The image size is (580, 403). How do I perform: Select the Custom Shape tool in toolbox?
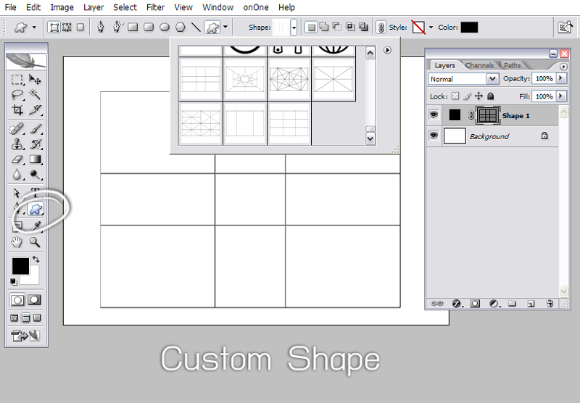click(36, 209)
